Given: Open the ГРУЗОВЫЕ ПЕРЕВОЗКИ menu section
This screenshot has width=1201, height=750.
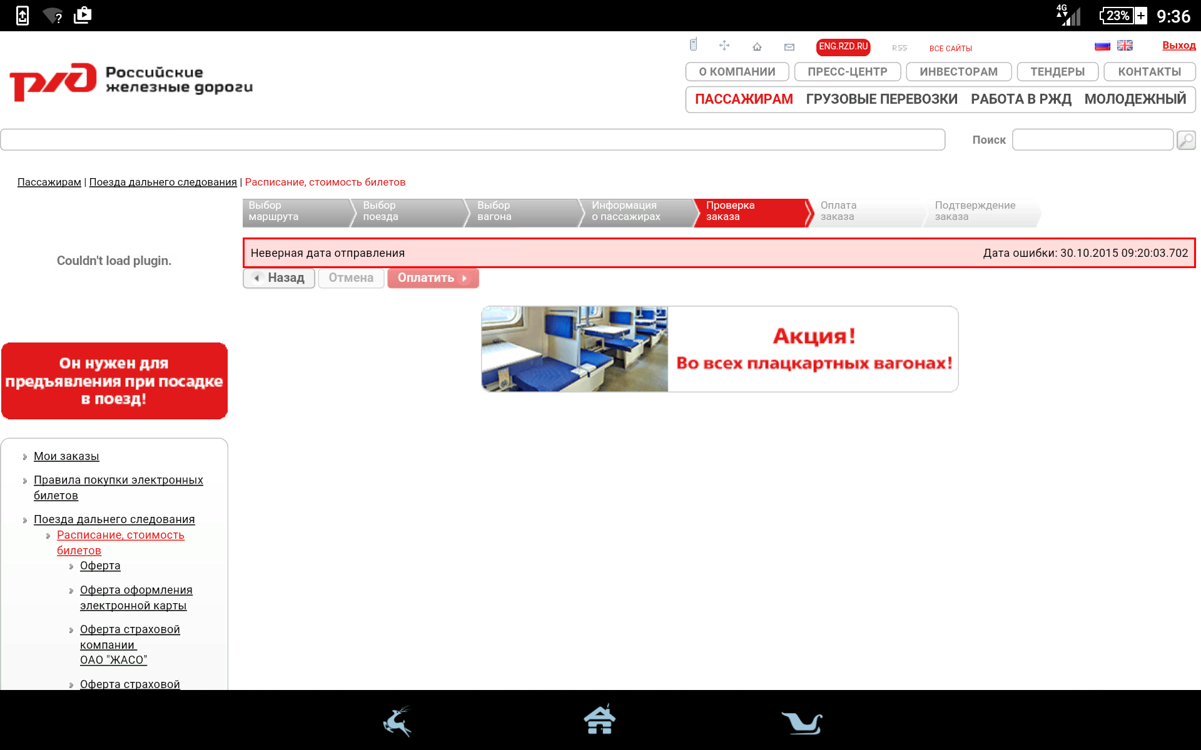Looking at the screenshot, I should tap(881, 99).
